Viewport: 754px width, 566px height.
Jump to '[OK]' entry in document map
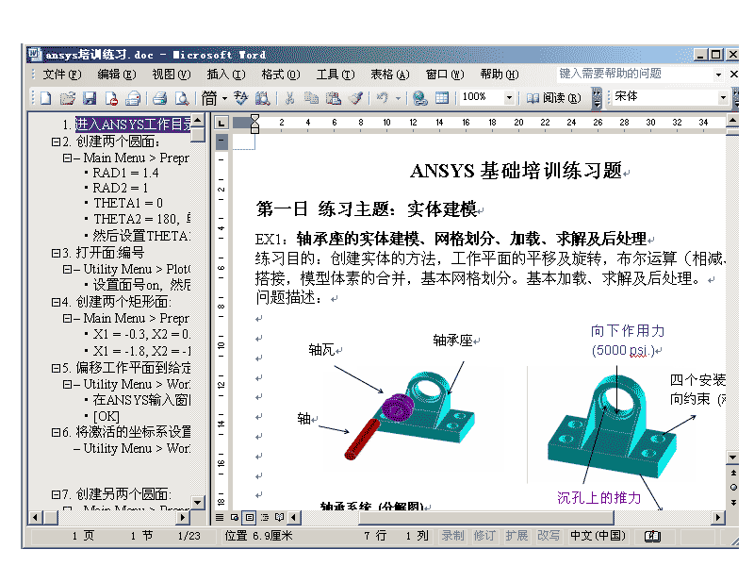pos(107,416)
